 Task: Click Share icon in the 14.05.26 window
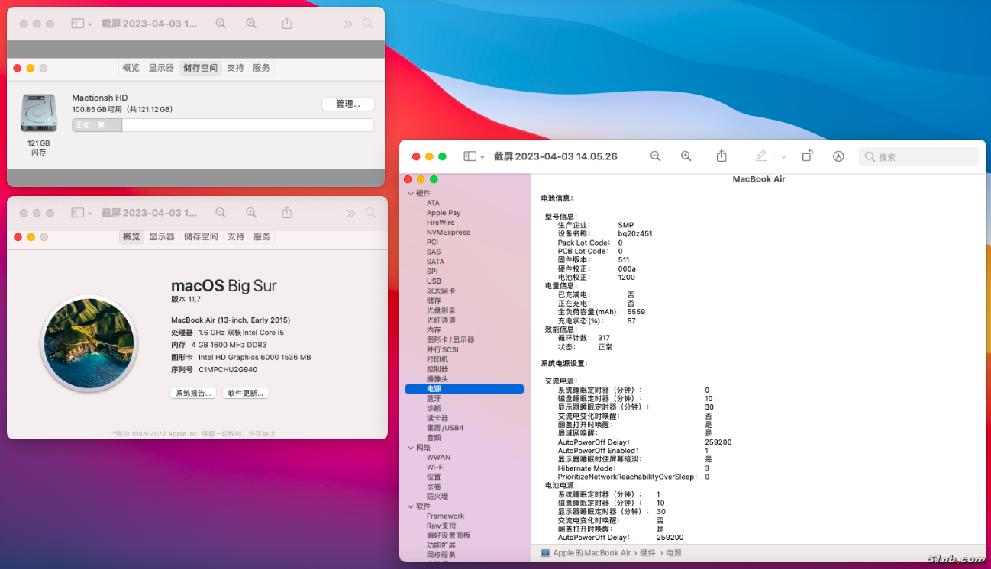coord(721,156)
